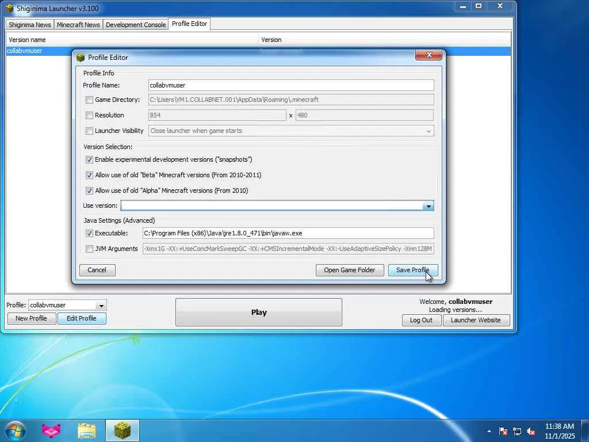Image resolution: width=589 pixels, height=442 pixels.
Task: Enable the Launcher Visibility checkbox
Action: tap(89, 131)
